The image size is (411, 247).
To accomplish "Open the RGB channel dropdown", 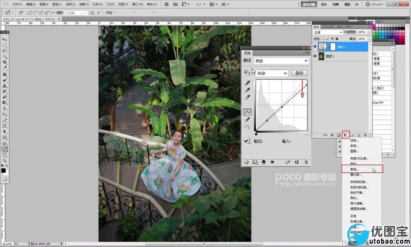I will click(x=272, y=73).
